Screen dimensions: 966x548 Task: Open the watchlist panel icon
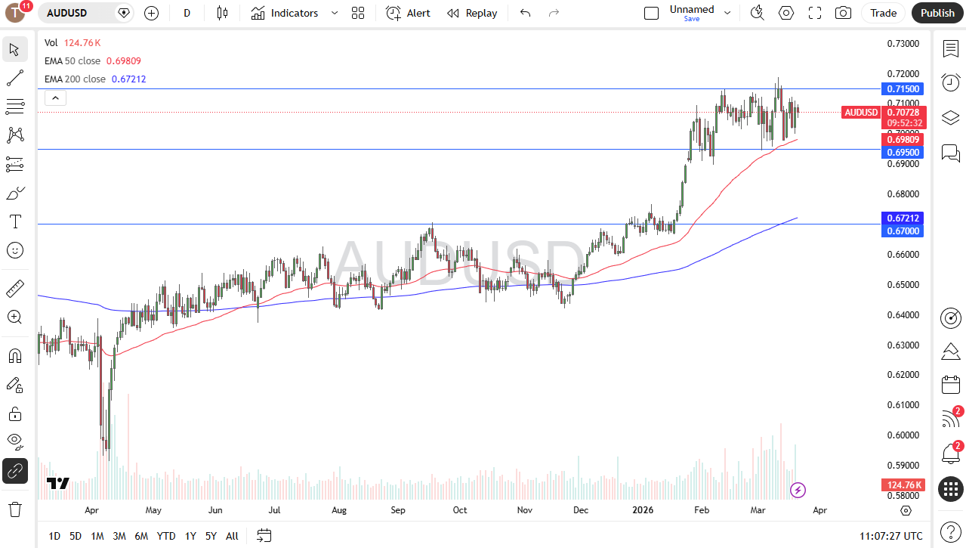click(x=950, y=49)
